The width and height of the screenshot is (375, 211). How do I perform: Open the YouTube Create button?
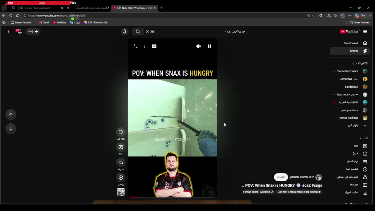click(33, 31)
